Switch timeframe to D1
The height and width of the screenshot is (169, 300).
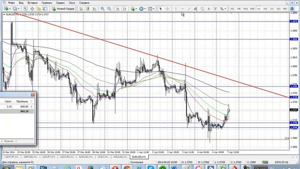click(272, 9)
